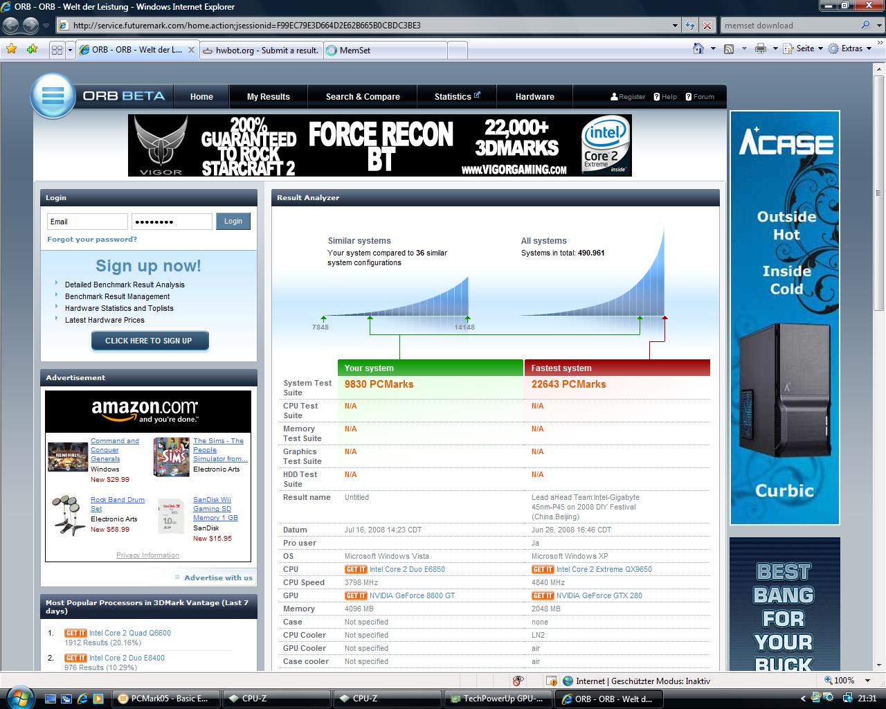Open the Home menu in ORB navigation
The image size is (886, 709).
tap(201, 96)
